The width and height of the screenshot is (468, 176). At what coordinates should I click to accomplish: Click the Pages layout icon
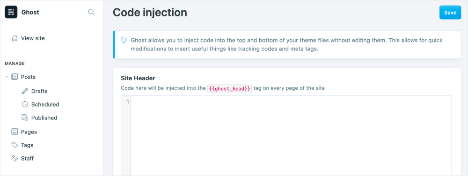(x=15, y=132)
